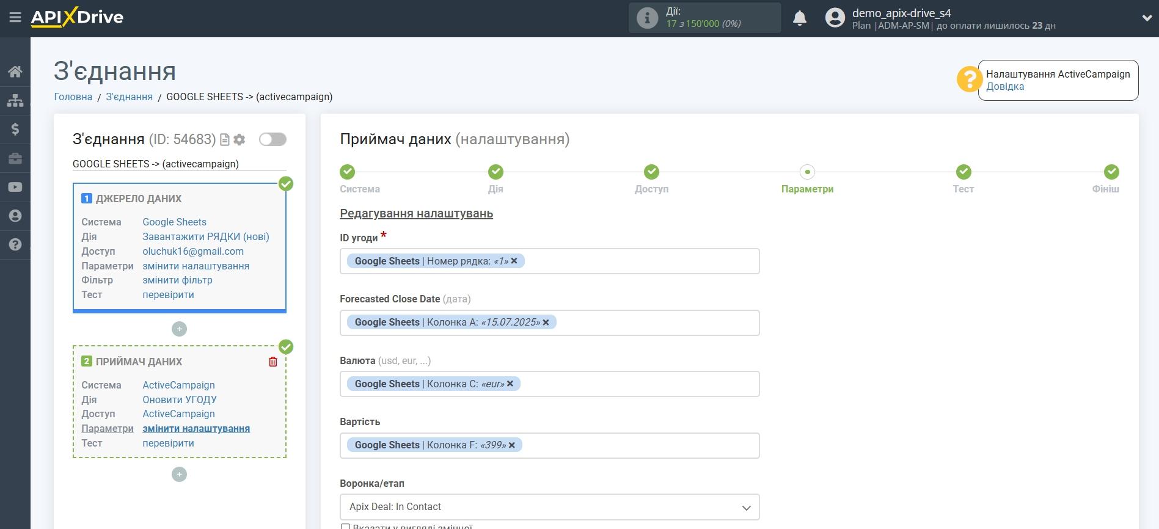The image size is (1159, 529).
Task: Open the Головна breadcrumb link
Action: coord(73,97)
